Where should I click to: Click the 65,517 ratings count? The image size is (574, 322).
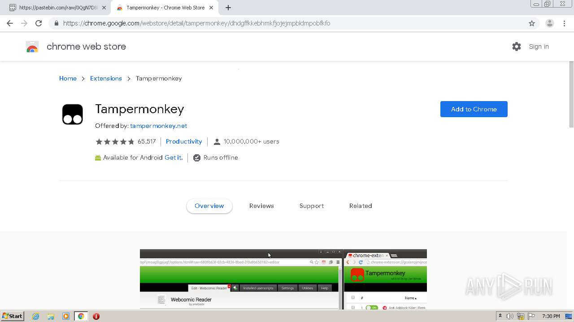(x=147, y=142)
